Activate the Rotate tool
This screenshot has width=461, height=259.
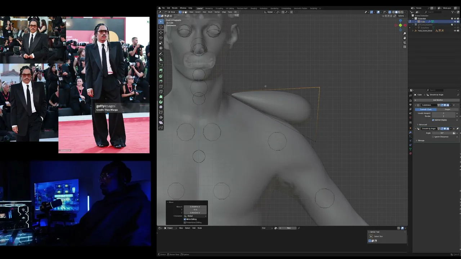click(x=161, y=38)
